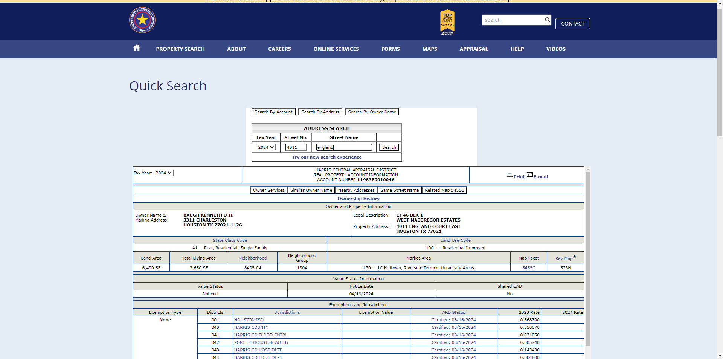Click the Street No. input field
This screenshot has width=723, height=359.
pyautogui.click(x=296, y=147)
